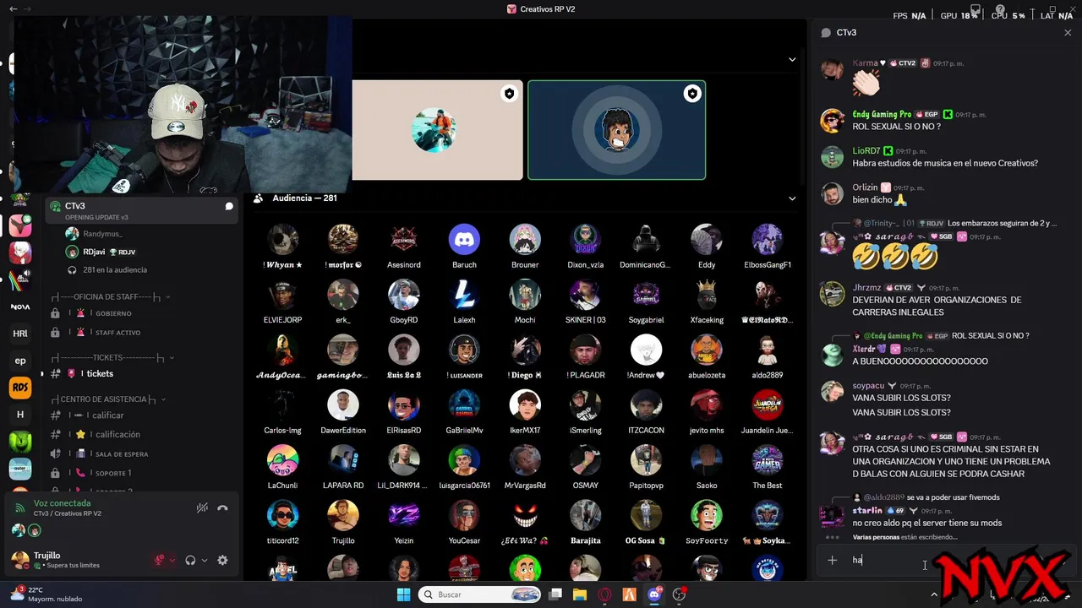Open microphone input options arrow

coord(172,561)
